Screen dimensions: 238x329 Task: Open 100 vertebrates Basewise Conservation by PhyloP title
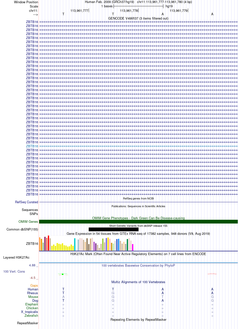(x=138, y=265)
